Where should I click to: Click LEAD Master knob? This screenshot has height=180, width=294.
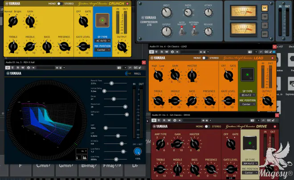click(x=192, y=75)
